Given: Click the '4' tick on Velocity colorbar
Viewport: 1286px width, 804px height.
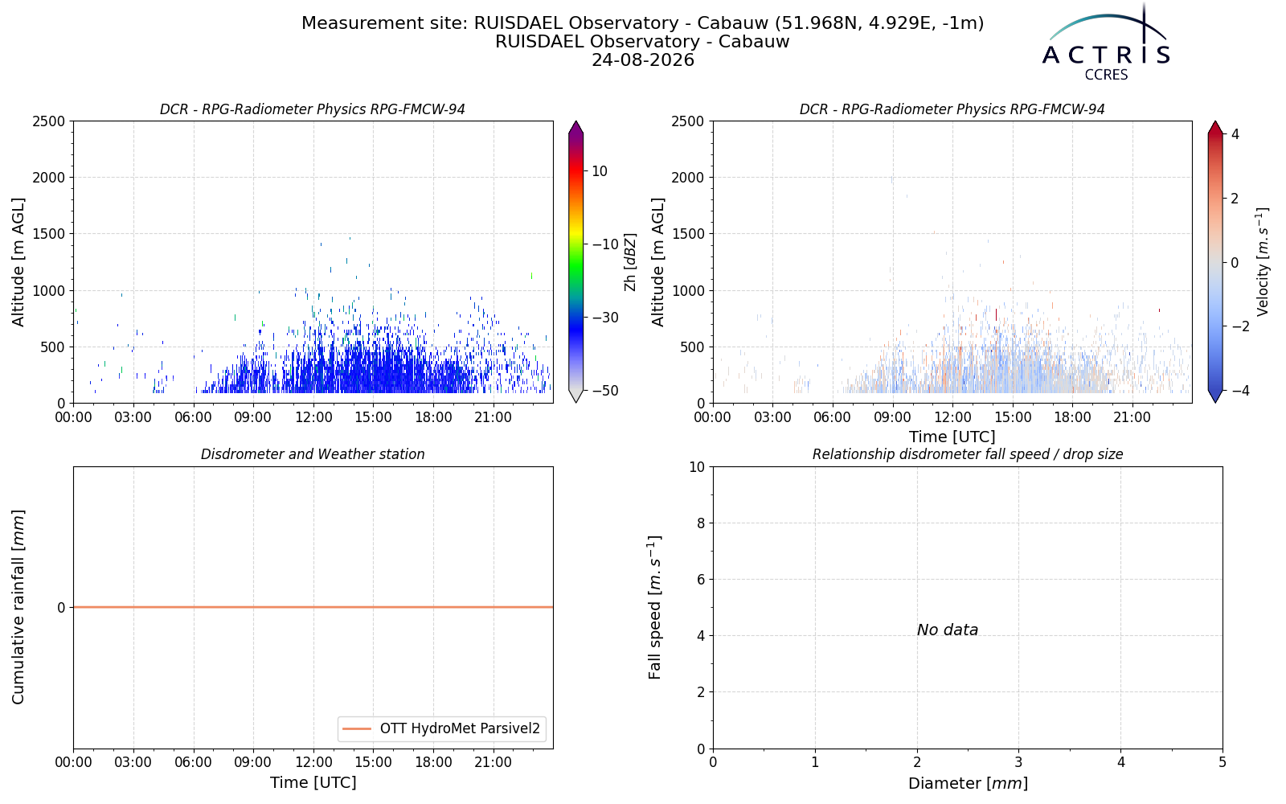Looking at the screenshot, I should 1235,134.
